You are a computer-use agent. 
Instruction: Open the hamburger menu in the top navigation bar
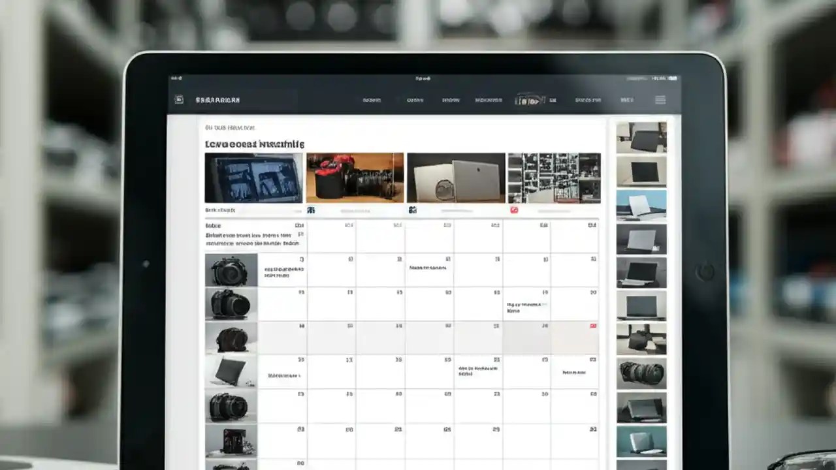pos(660,99)
